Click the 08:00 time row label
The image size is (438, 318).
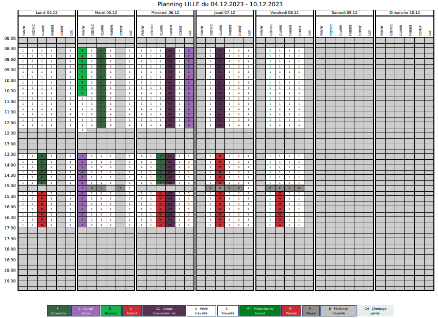[x=10, y=38]
